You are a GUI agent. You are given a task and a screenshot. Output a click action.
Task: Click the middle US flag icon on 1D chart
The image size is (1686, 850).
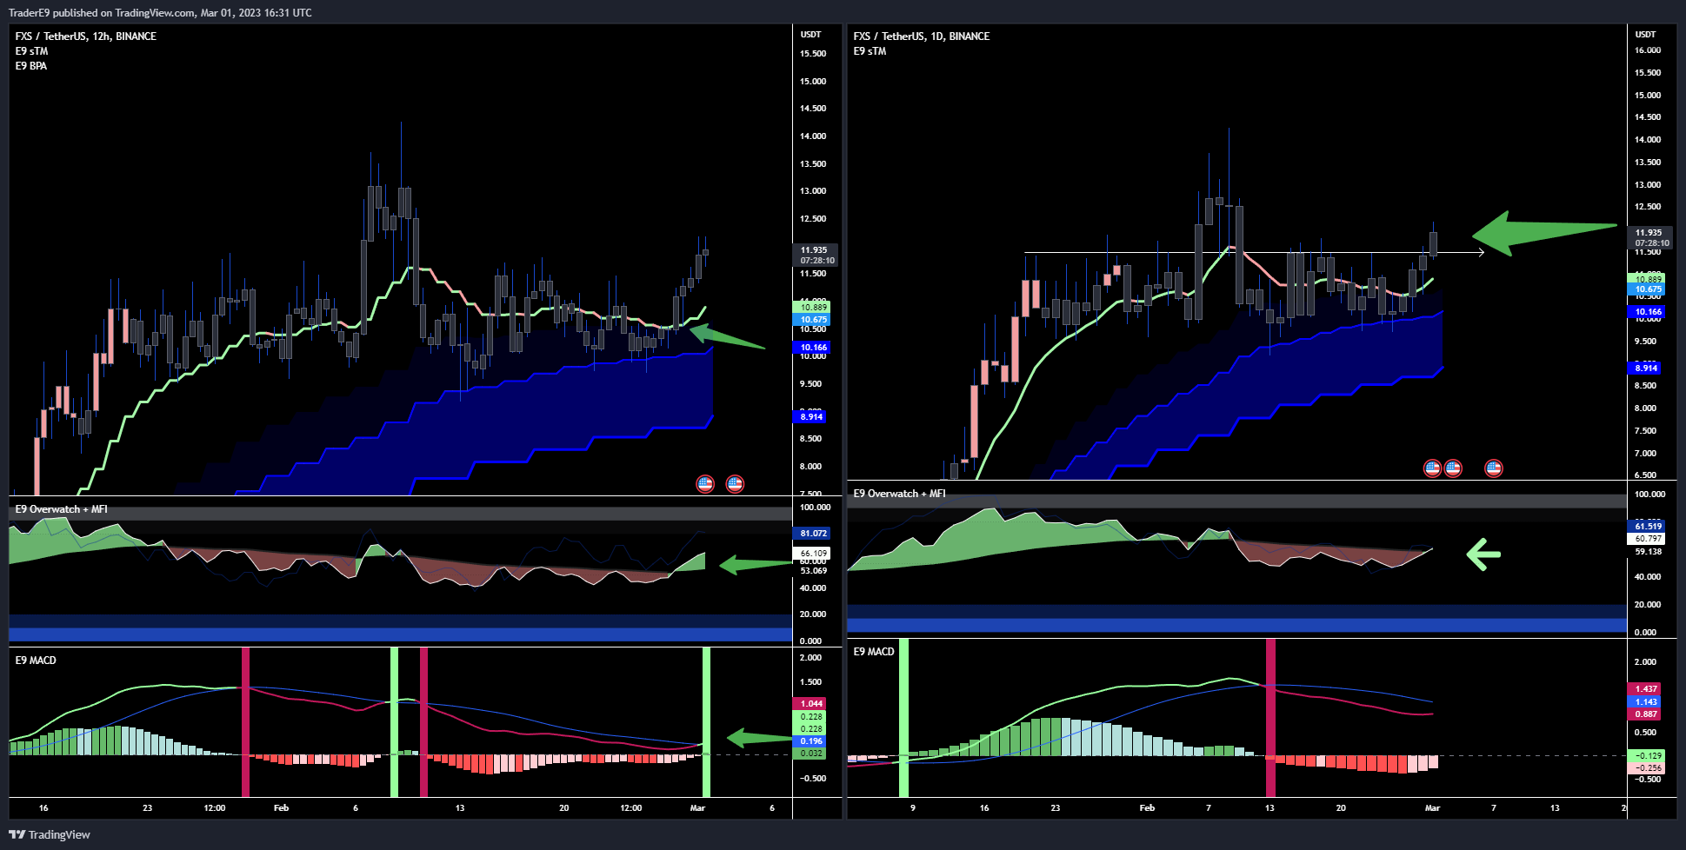click(1453, 468)
